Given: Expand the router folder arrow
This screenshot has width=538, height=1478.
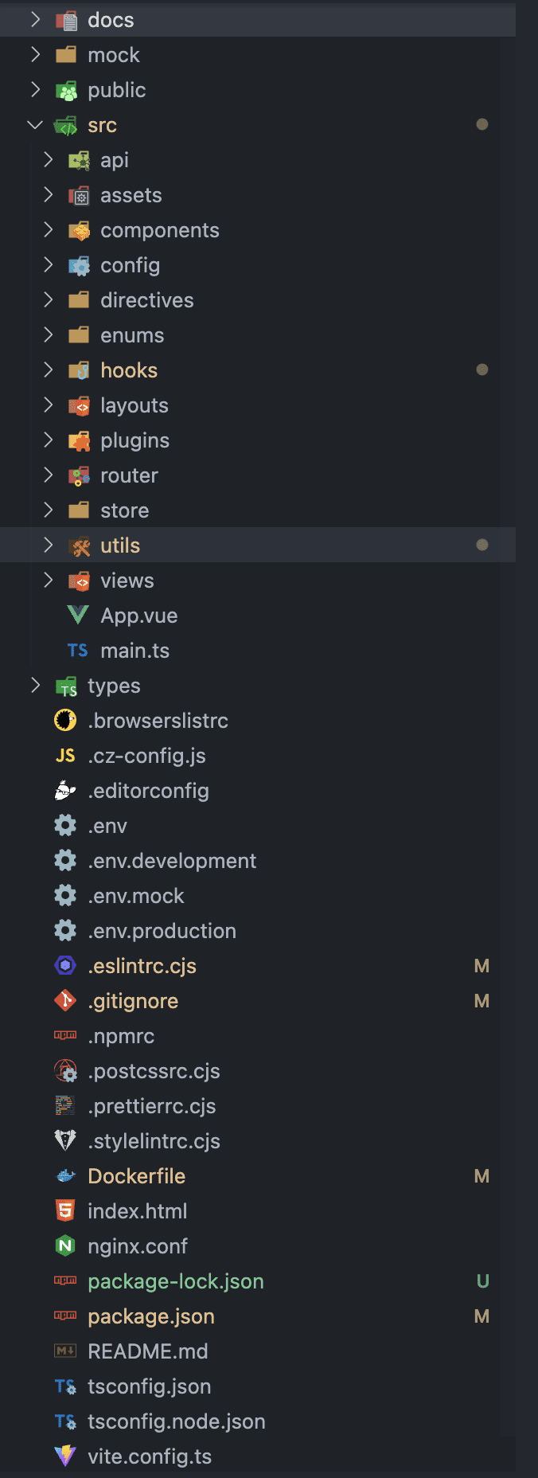Looking at the screenshot, I should (x=49, y=475).
